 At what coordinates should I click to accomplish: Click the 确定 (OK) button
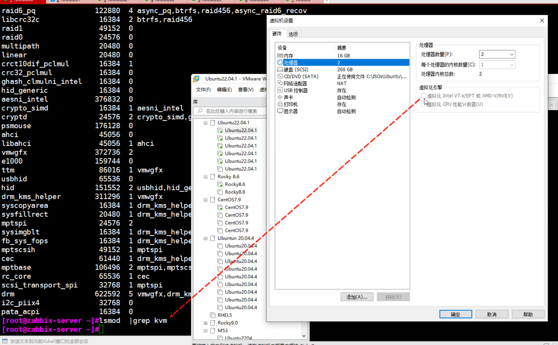(x=455, y=314)
